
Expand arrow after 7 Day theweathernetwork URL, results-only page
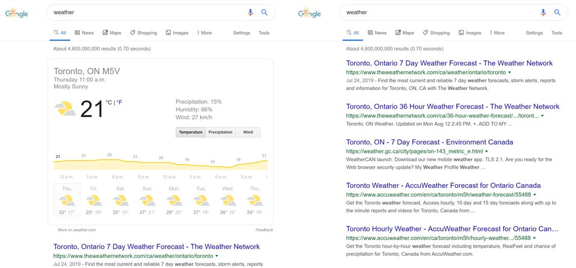[510, 72]
